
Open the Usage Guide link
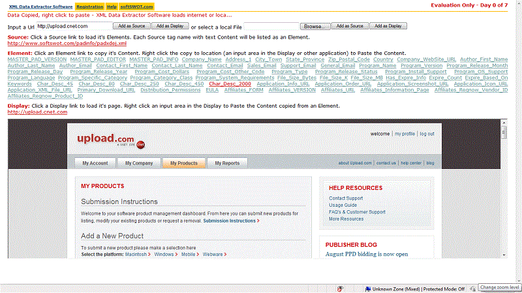click(343, 205)
